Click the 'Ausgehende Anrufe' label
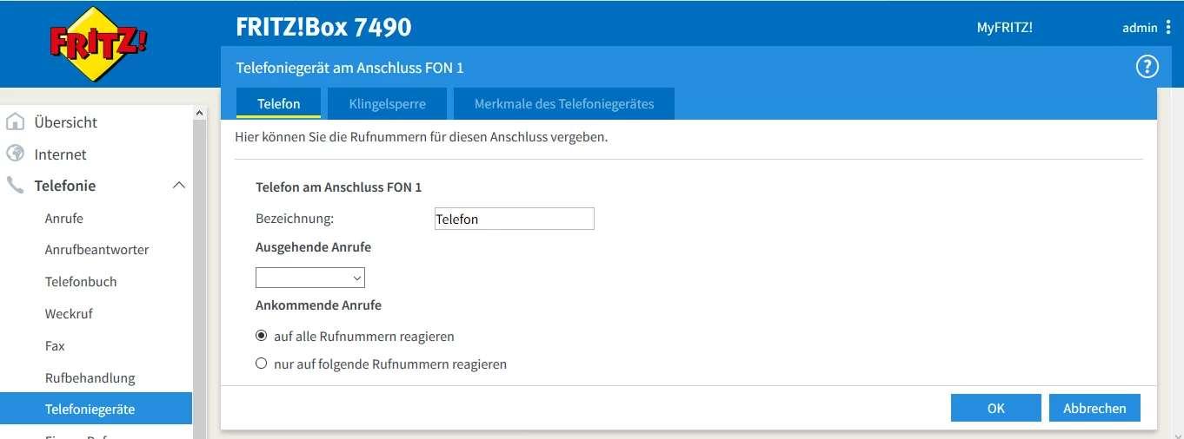The width and height of the screenshot is (1184, 439). tap(313, 247)
